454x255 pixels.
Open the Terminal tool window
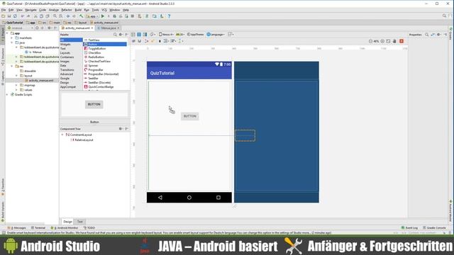[x=38, y=228]
